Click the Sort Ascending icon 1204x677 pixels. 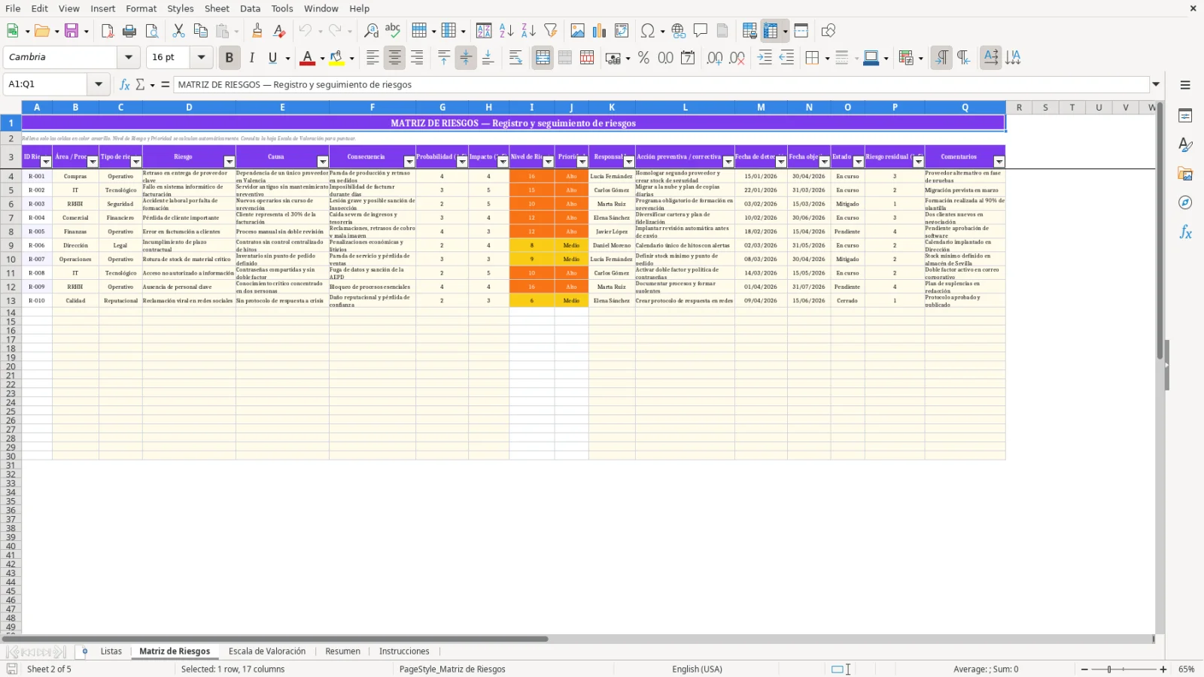point(506,31)
